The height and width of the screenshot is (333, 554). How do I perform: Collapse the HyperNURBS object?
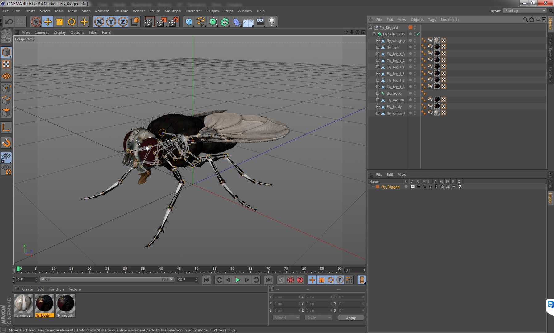pos(374,34)
